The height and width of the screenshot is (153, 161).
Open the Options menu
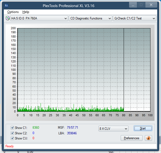tap(13, 12)
